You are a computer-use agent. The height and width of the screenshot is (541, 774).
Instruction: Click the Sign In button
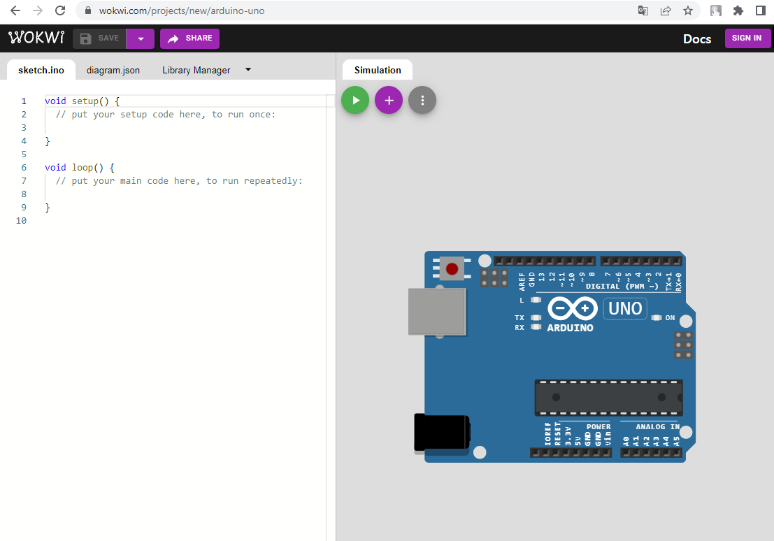click(x=747, y=38)
